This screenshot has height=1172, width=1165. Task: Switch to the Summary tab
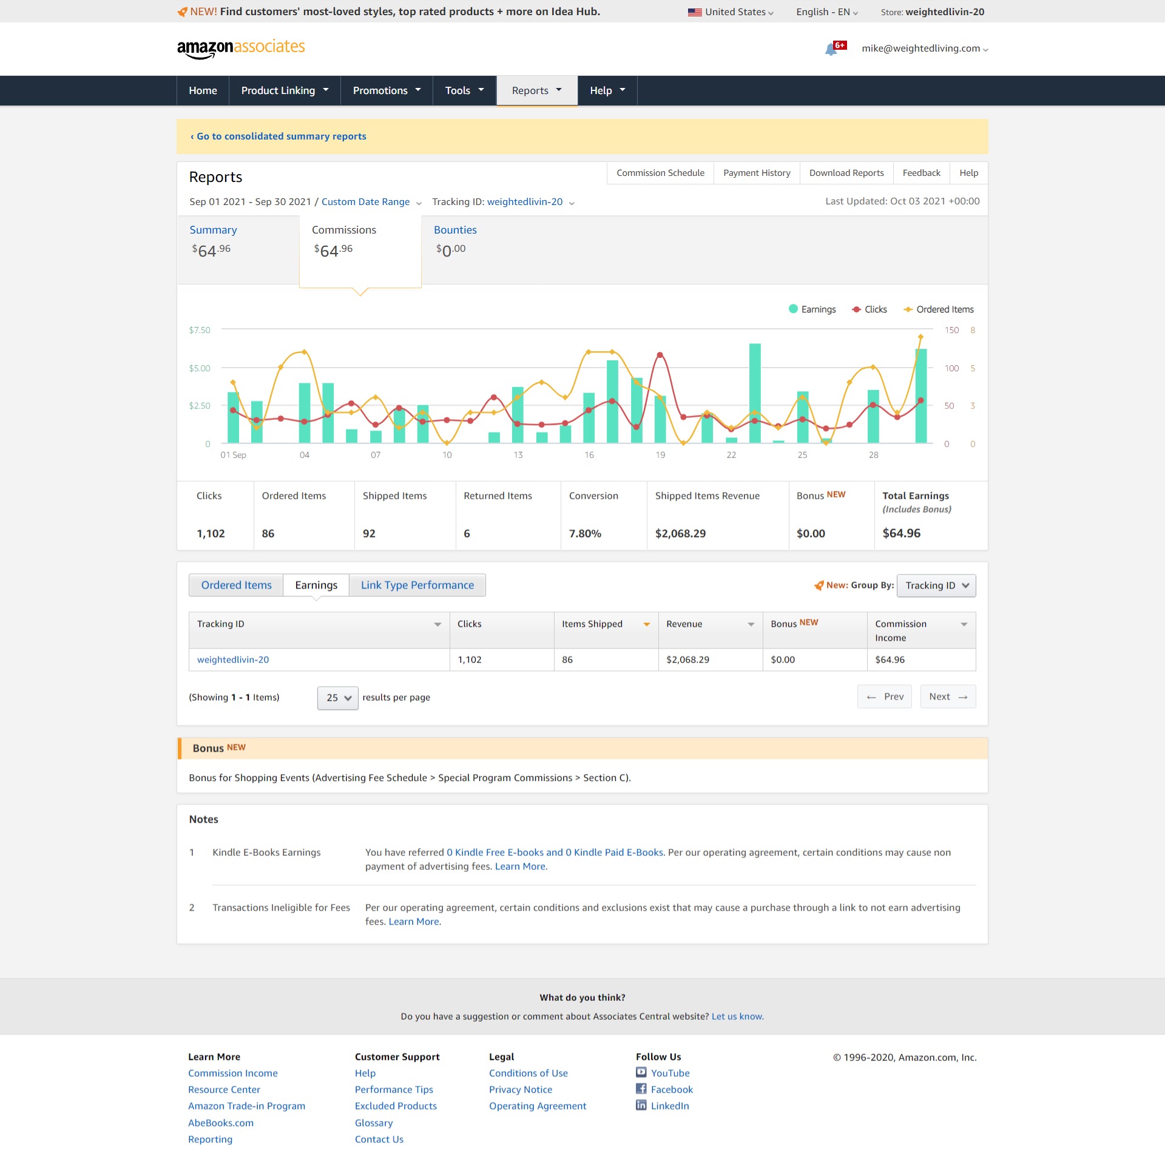pos(238,249)
